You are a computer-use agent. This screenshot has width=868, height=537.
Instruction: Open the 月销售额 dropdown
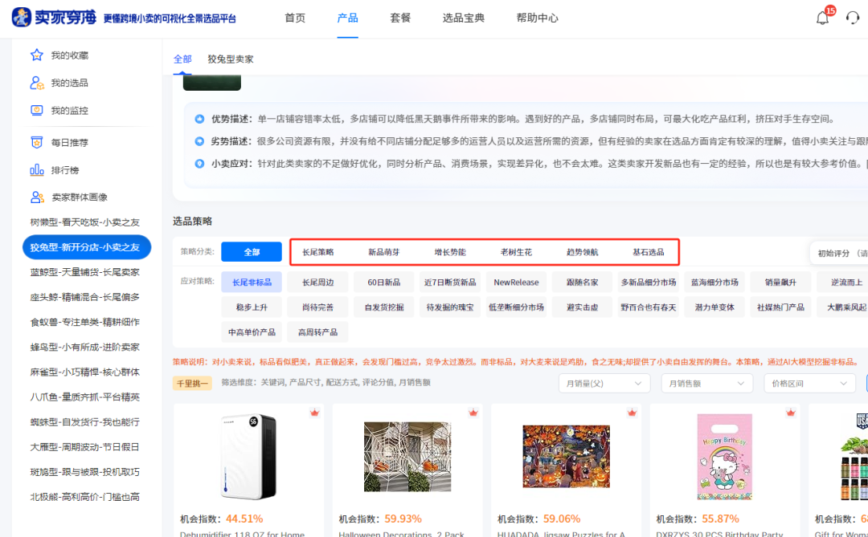tap(707, 383)
